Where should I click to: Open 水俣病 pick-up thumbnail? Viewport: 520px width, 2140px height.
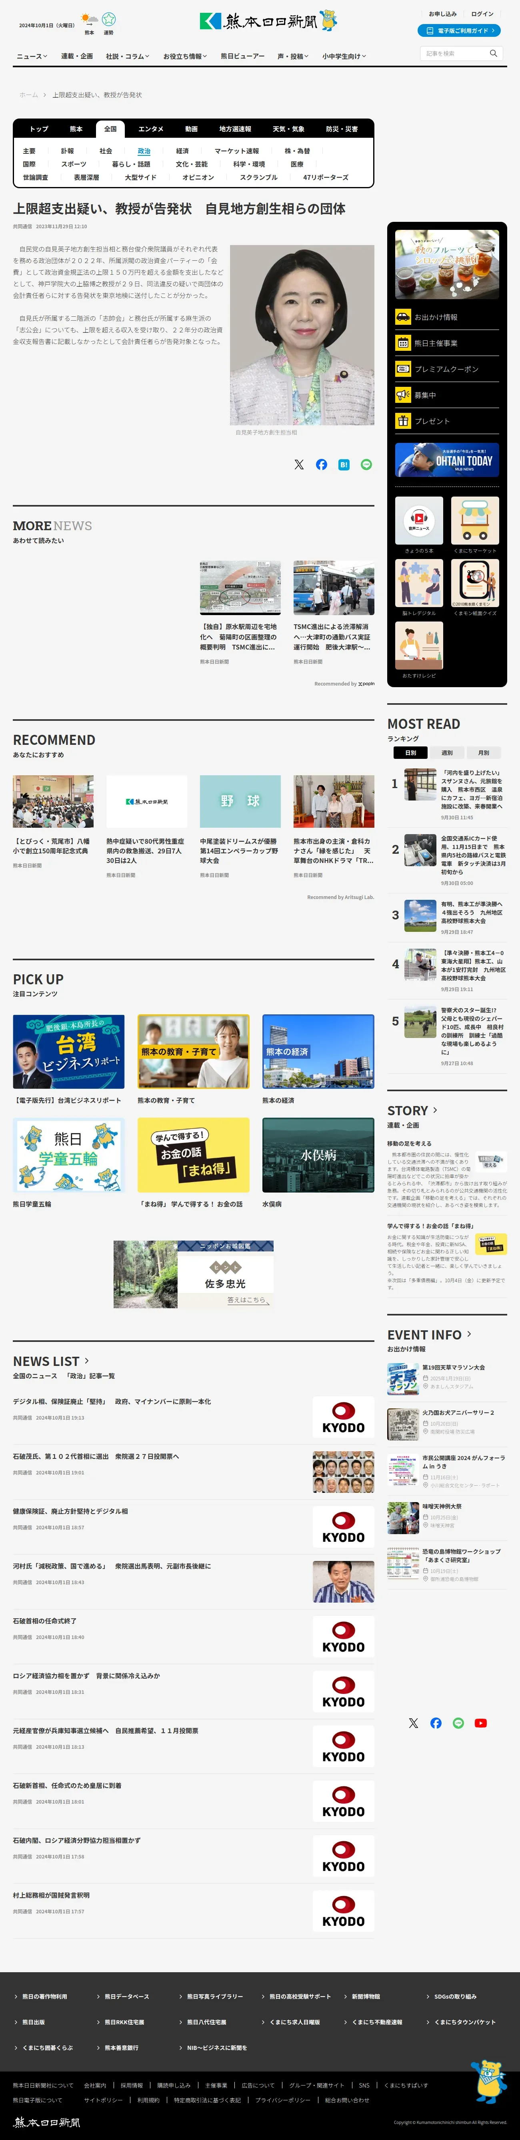pos(318,1155)
